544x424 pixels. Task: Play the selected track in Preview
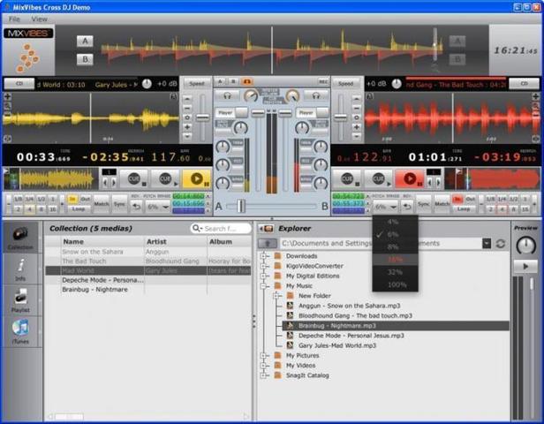point(525,267)
